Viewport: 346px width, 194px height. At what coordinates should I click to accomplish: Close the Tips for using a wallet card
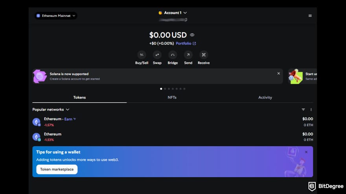306,152
